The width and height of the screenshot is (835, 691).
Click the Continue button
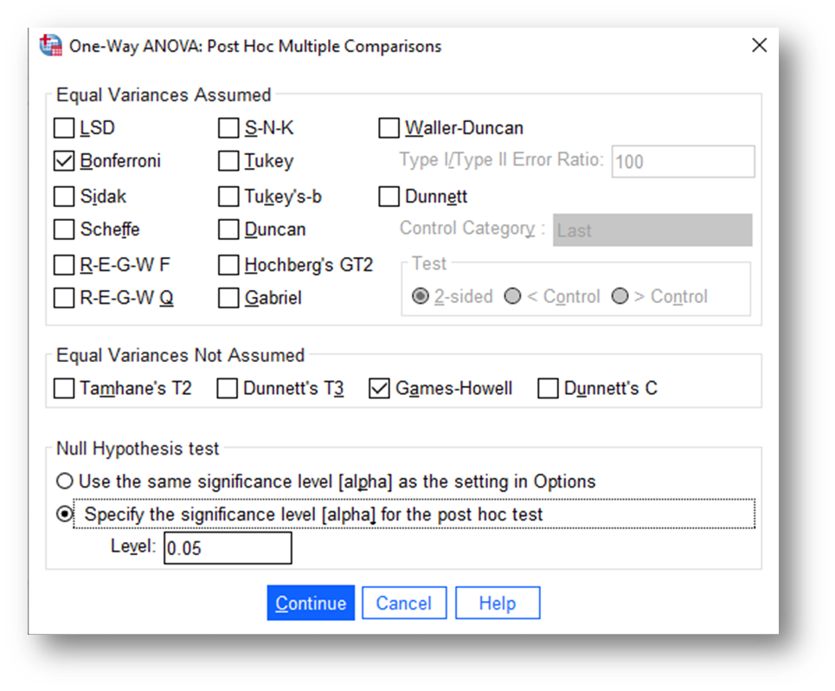(311, 603)
